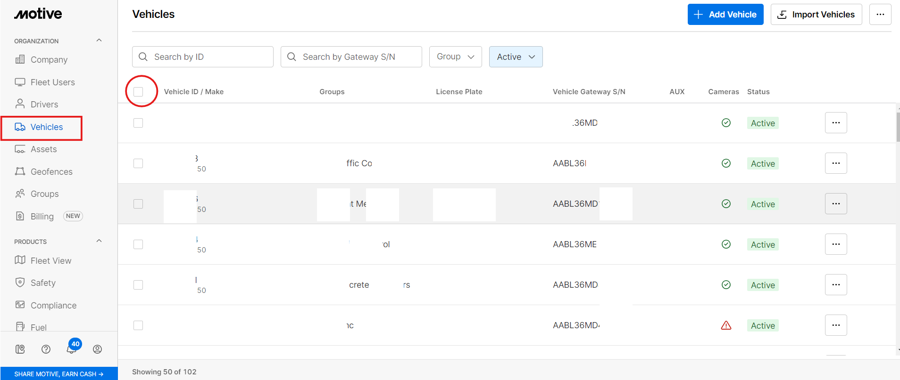Open Drivers person icon

pos(20,104)
